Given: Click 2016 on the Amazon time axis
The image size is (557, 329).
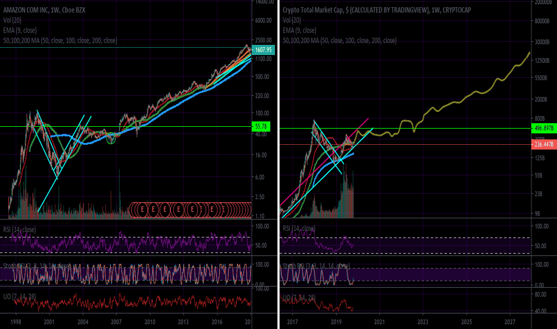Looking at the screenshot, I should 217,322.
